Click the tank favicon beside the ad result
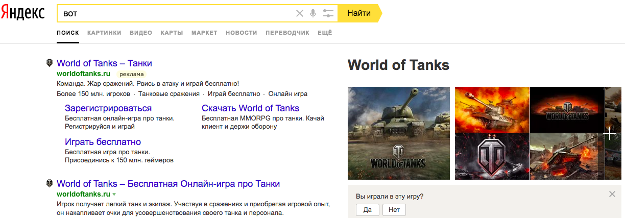 point(50,63)
